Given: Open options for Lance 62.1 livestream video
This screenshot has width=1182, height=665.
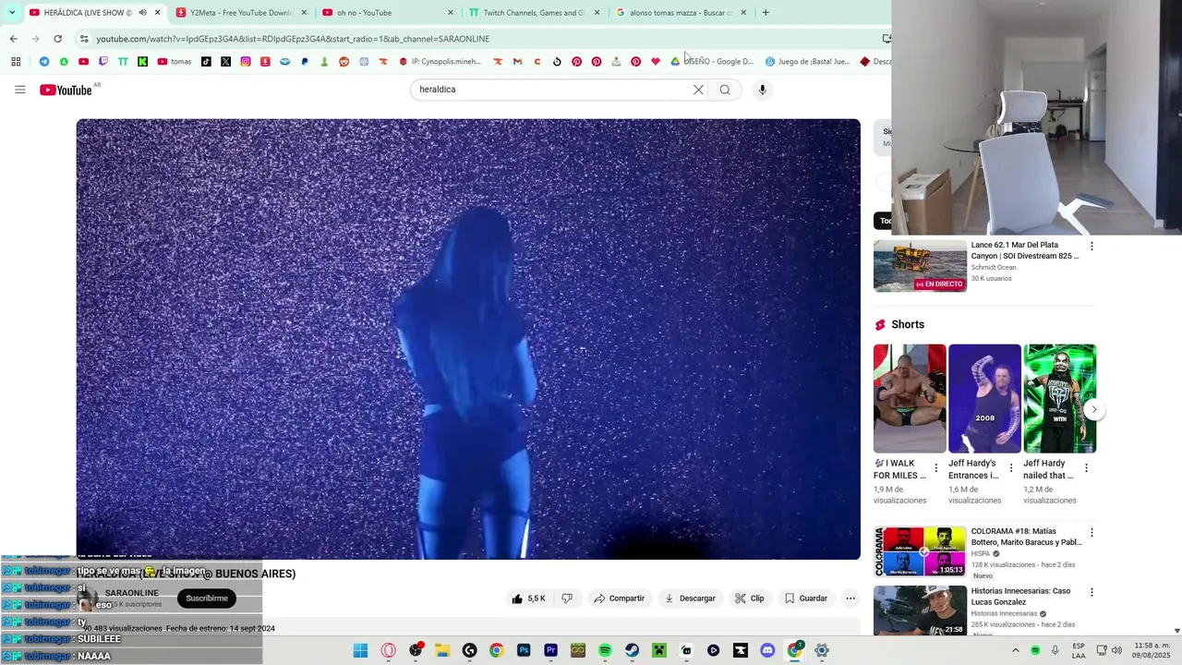Looking at the screenshot, I should tap(1092, 247).
